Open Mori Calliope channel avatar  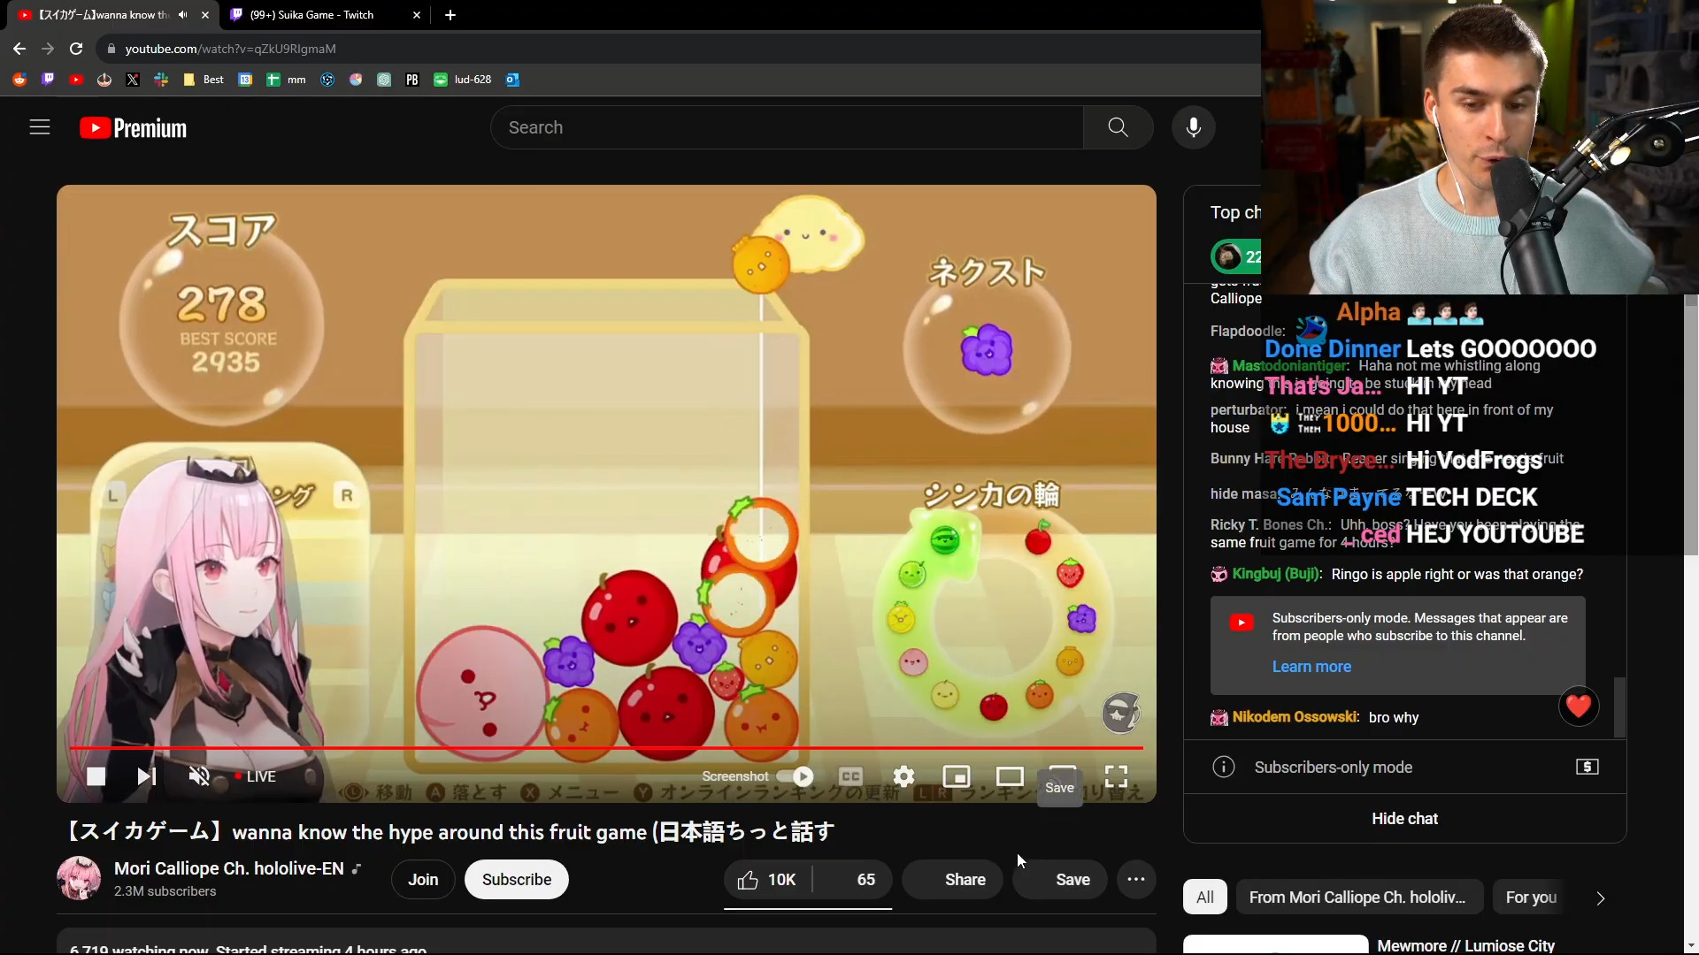pyautogui.click(x=79, y=878)
